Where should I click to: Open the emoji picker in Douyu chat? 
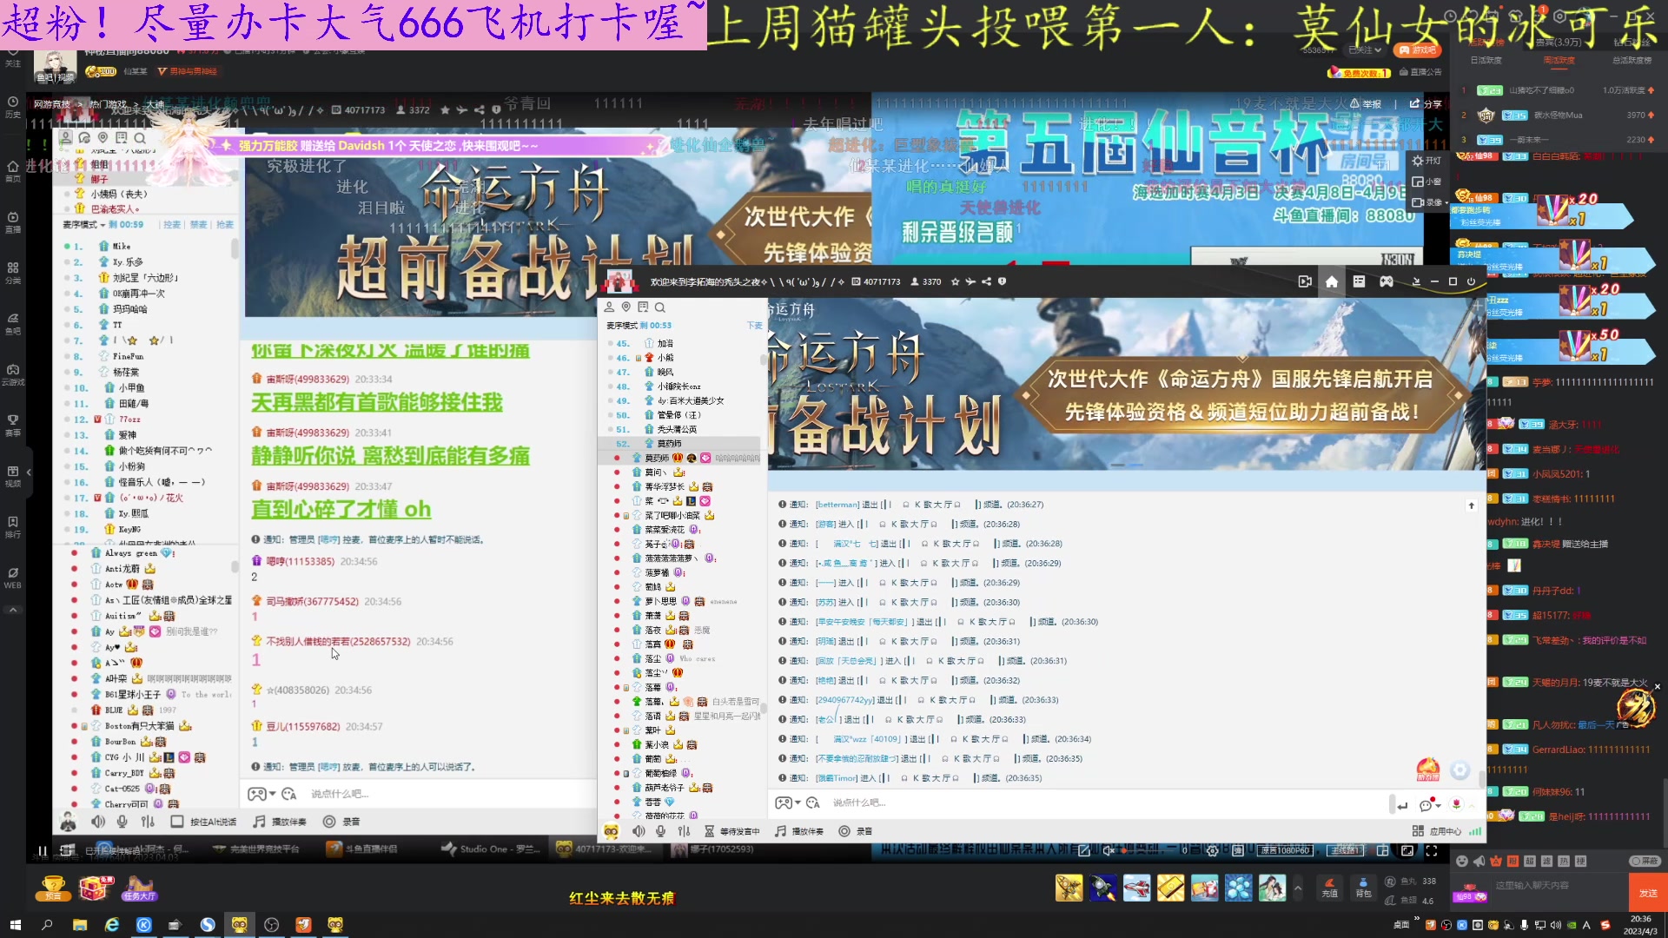(1462, 861)
